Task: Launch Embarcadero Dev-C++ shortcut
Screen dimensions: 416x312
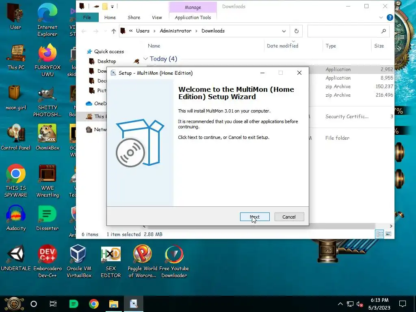Action: [47, 261]
